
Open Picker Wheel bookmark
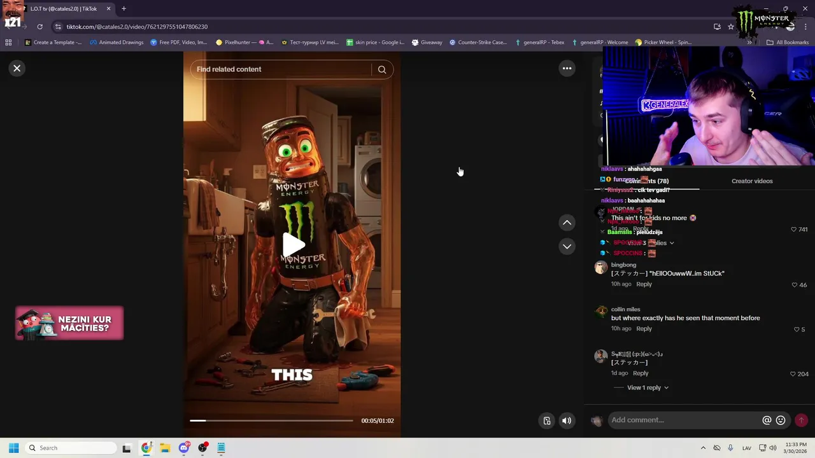[663, 43]
